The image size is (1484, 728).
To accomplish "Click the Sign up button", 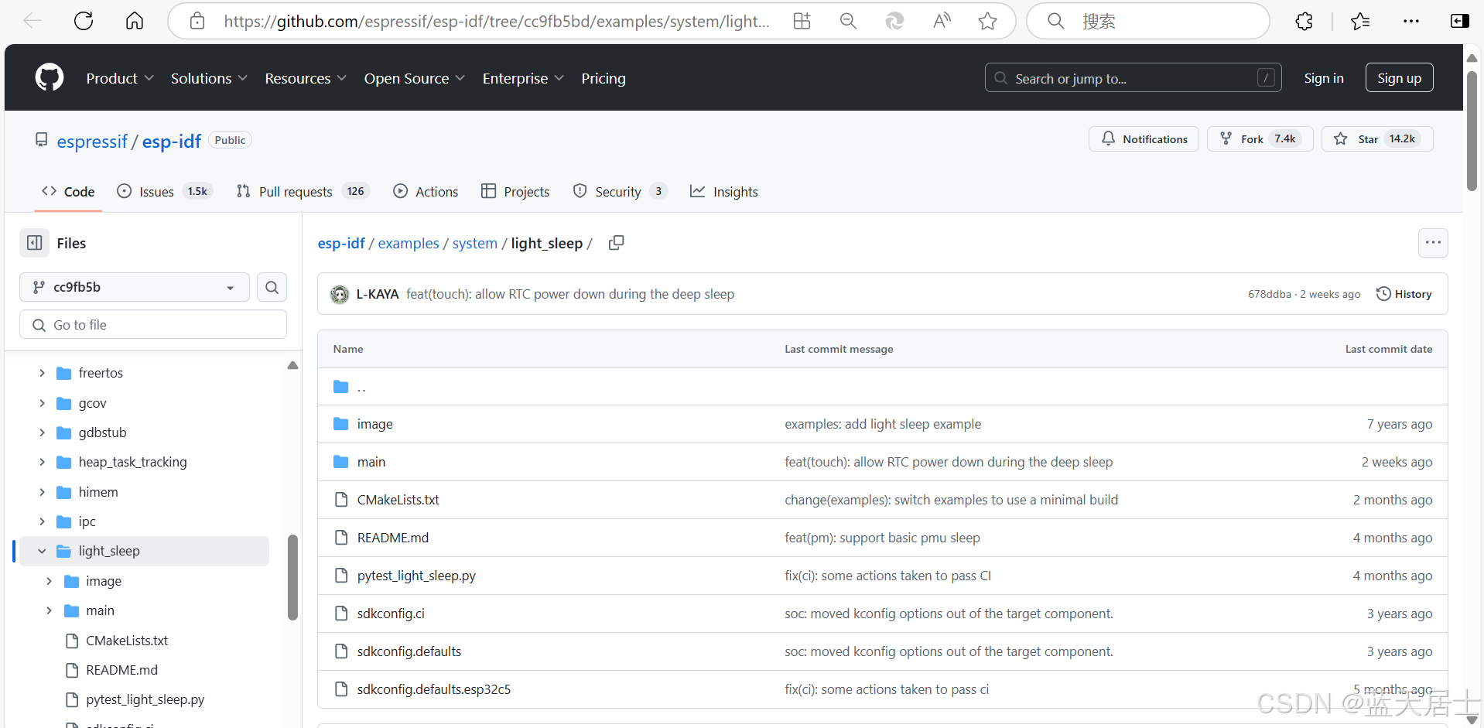I will tap(1399, 78).
